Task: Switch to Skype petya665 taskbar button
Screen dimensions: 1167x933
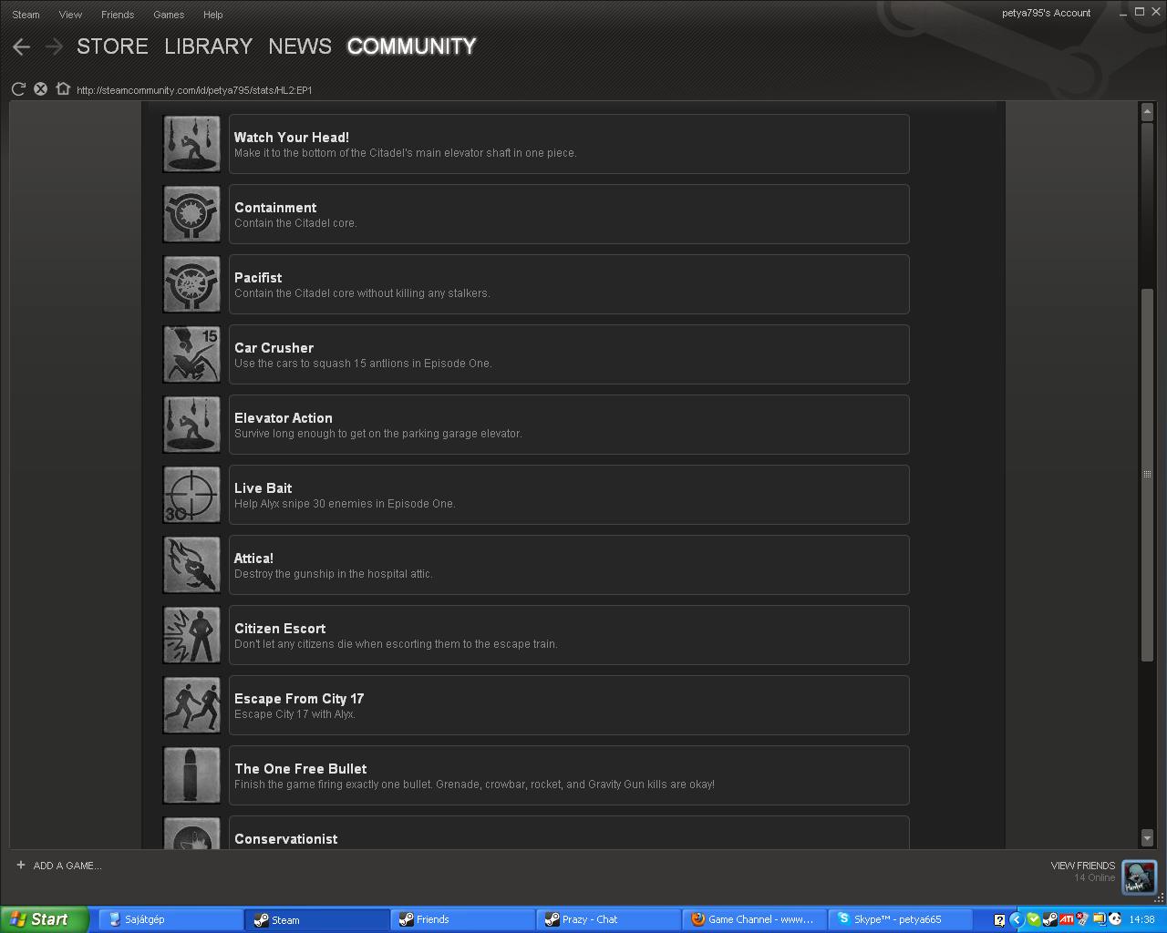Action: point(901,919)
